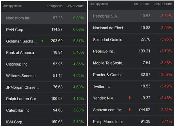Open Twitter Inc. instrument row
Screen dimensions: 174x126
131,86
